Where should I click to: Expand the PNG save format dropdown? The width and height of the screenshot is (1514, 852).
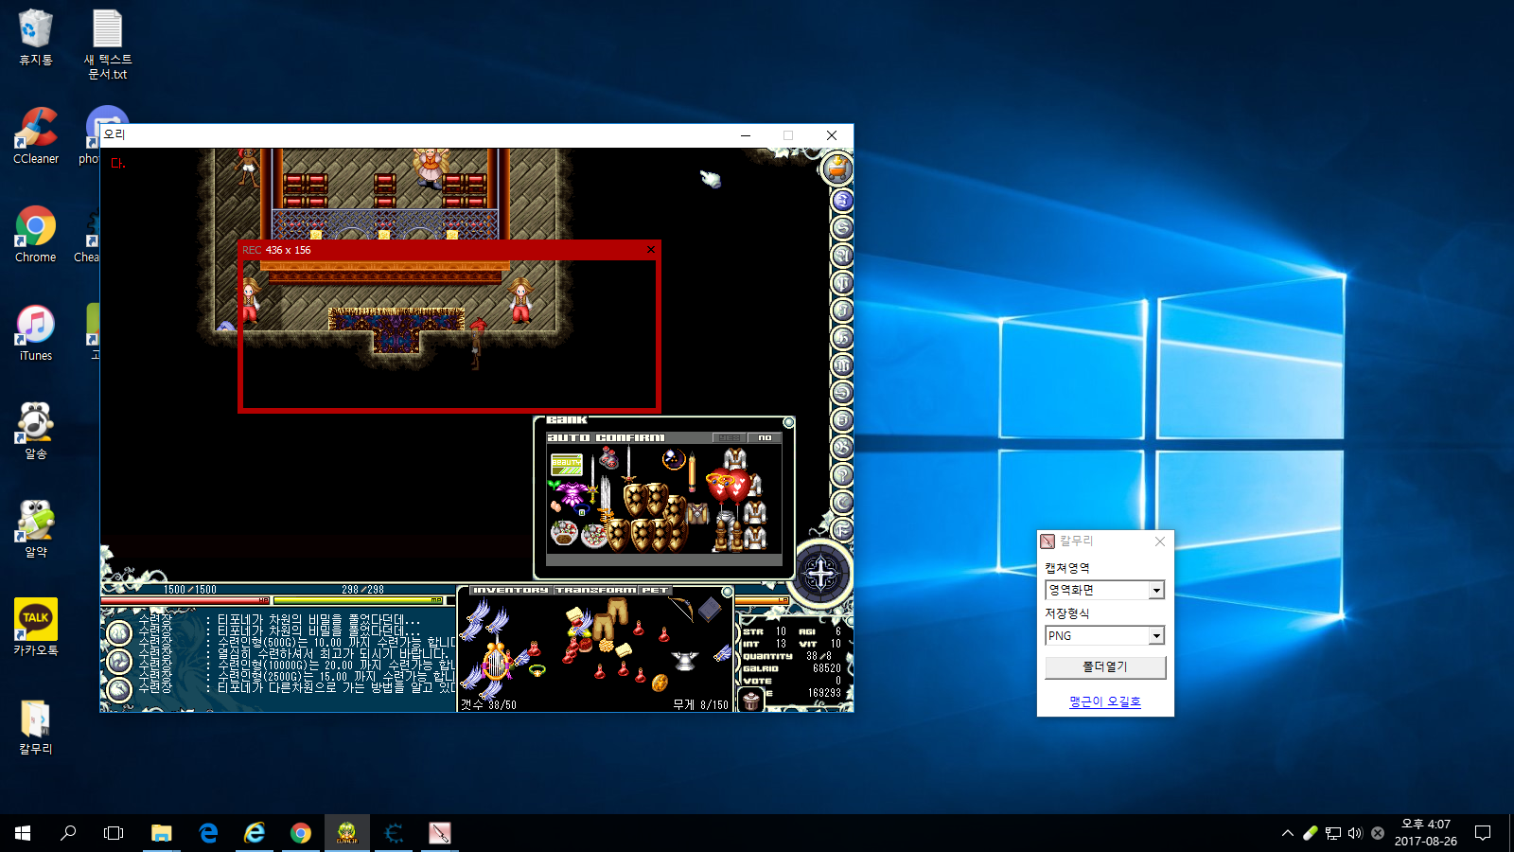coord(1155,636)
